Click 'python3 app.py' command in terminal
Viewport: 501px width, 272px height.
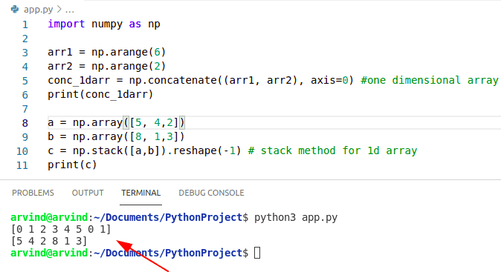click(x=296, y=218)
